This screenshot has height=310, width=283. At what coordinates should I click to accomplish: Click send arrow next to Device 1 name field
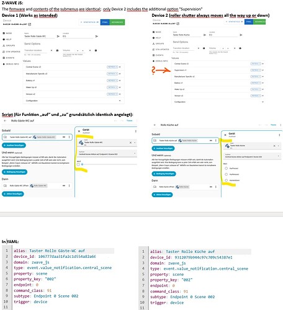click(x=58, y=36)
